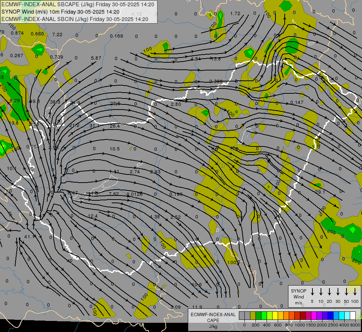Image resolution: width=362 pixels, height=332 pixels.
Task: Click the map value '0.199'
Action: [x=176, y=194]
